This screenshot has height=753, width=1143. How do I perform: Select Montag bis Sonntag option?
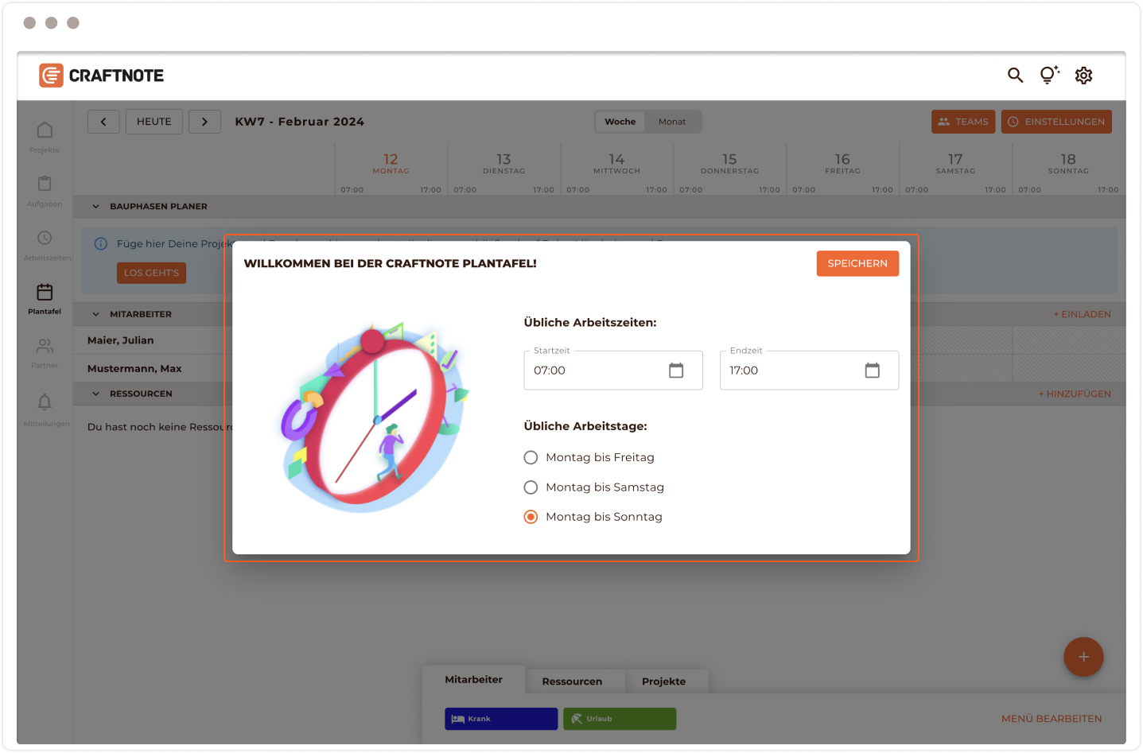coord(593,517)
